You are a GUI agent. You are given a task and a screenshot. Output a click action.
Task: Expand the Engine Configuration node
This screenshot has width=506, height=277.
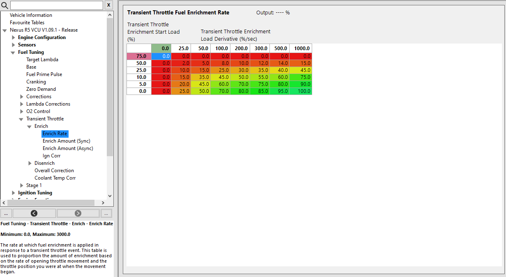(x=13, y=37)
